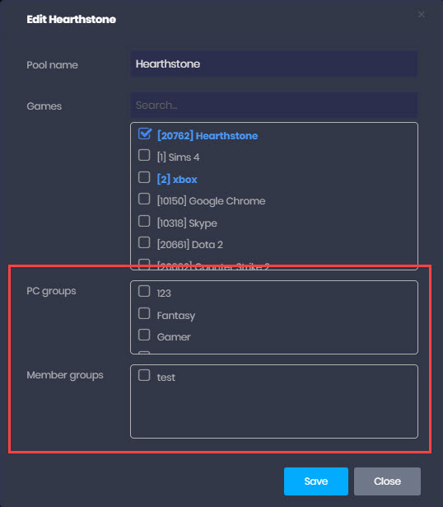The image size is (443, 507).
Task: Click the [2] xbox label text
Action: [177, 179]
